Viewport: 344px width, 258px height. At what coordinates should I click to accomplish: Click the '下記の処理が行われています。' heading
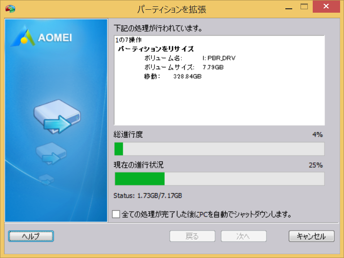click(x=158, y=28)
